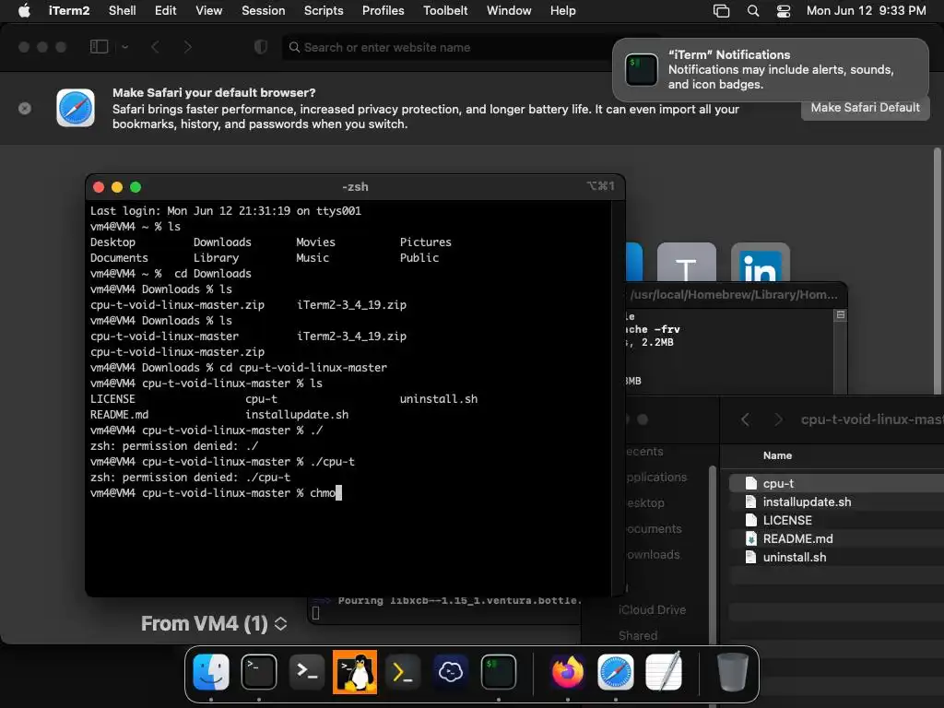Open the yellow prompt terminal in the Dock
This screenshot has width=944, height=708.
click(403, 672)
